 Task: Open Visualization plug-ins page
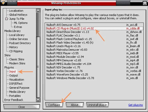click(17, 80)
